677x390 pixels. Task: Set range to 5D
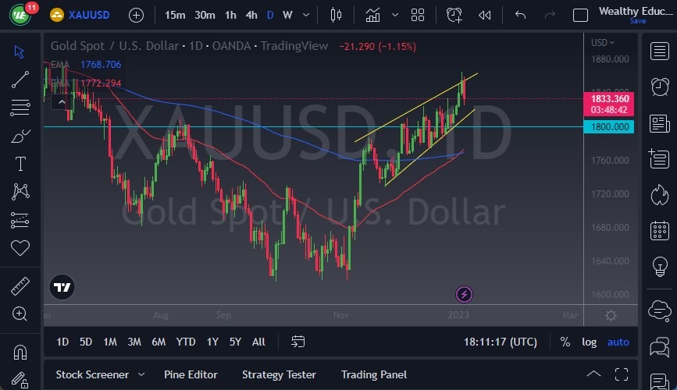click(x=86, y=342)
